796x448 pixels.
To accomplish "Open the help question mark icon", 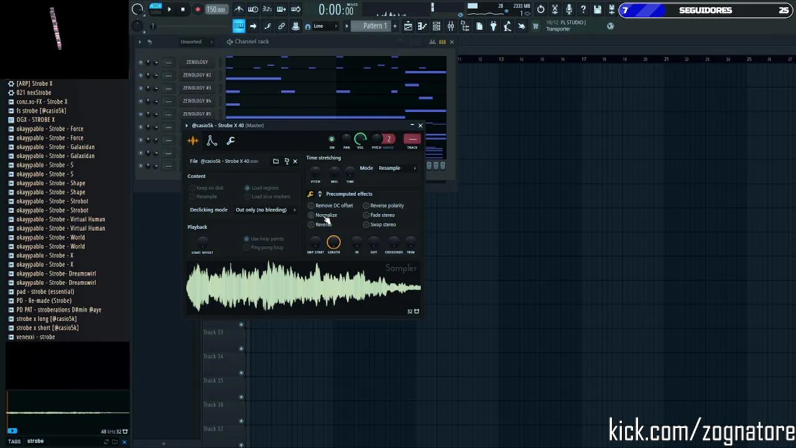I will click(x=583, y=9).
